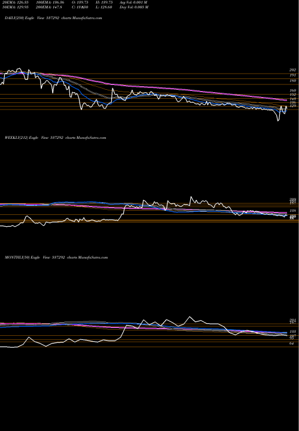Click the 20EMA value in header
Viewport: 299px width, 431px height.
[17, 2]
